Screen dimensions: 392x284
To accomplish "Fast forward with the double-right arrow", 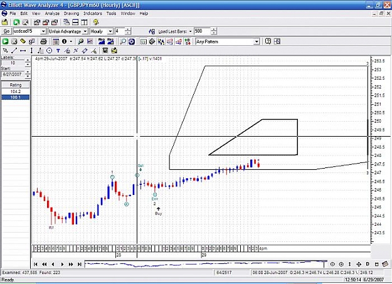I will [x=71, y=264].
